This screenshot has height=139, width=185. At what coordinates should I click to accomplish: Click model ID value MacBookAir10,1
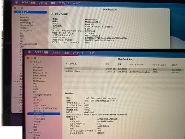pos(92,22)
